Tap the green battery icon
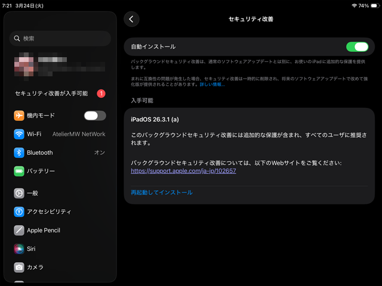The image size is (382, 286). 19,171
